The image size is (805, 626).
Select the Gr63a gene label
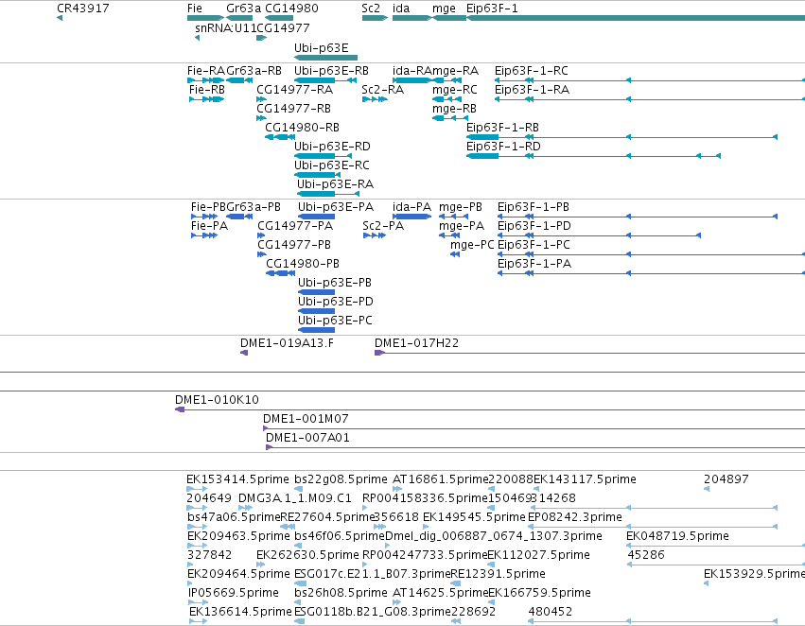point(243,9)
